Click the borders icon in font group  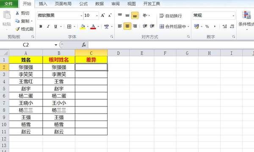pos(69,27)
